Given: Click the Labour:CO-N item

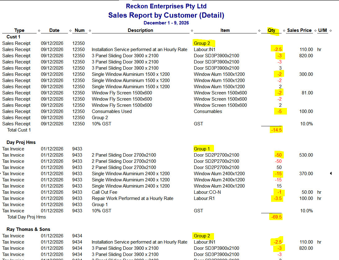Looking at the screenshot, I should pos(207,192).
